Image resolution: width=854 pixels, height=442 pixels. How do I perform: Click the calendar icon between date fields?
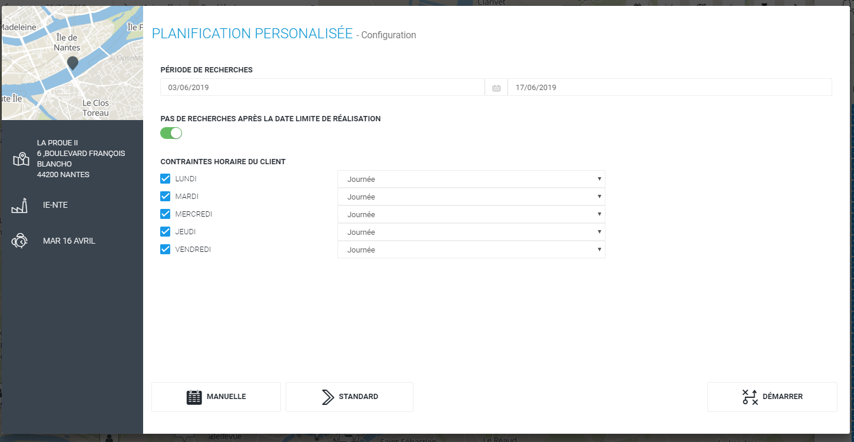[496, 88]
